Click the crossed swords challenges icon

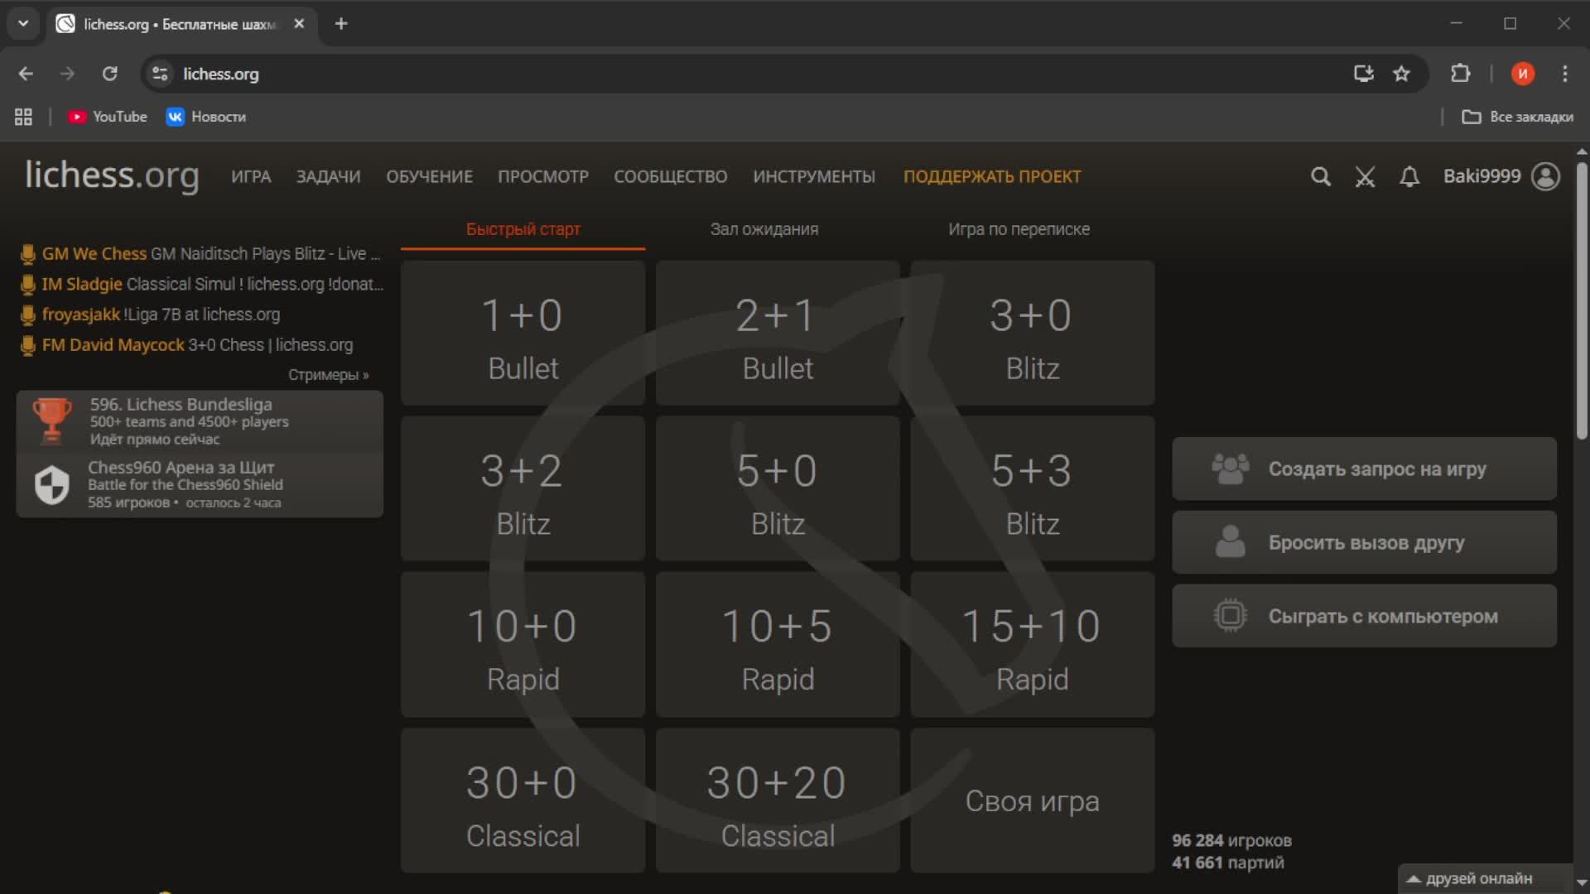pos(1365,176)
